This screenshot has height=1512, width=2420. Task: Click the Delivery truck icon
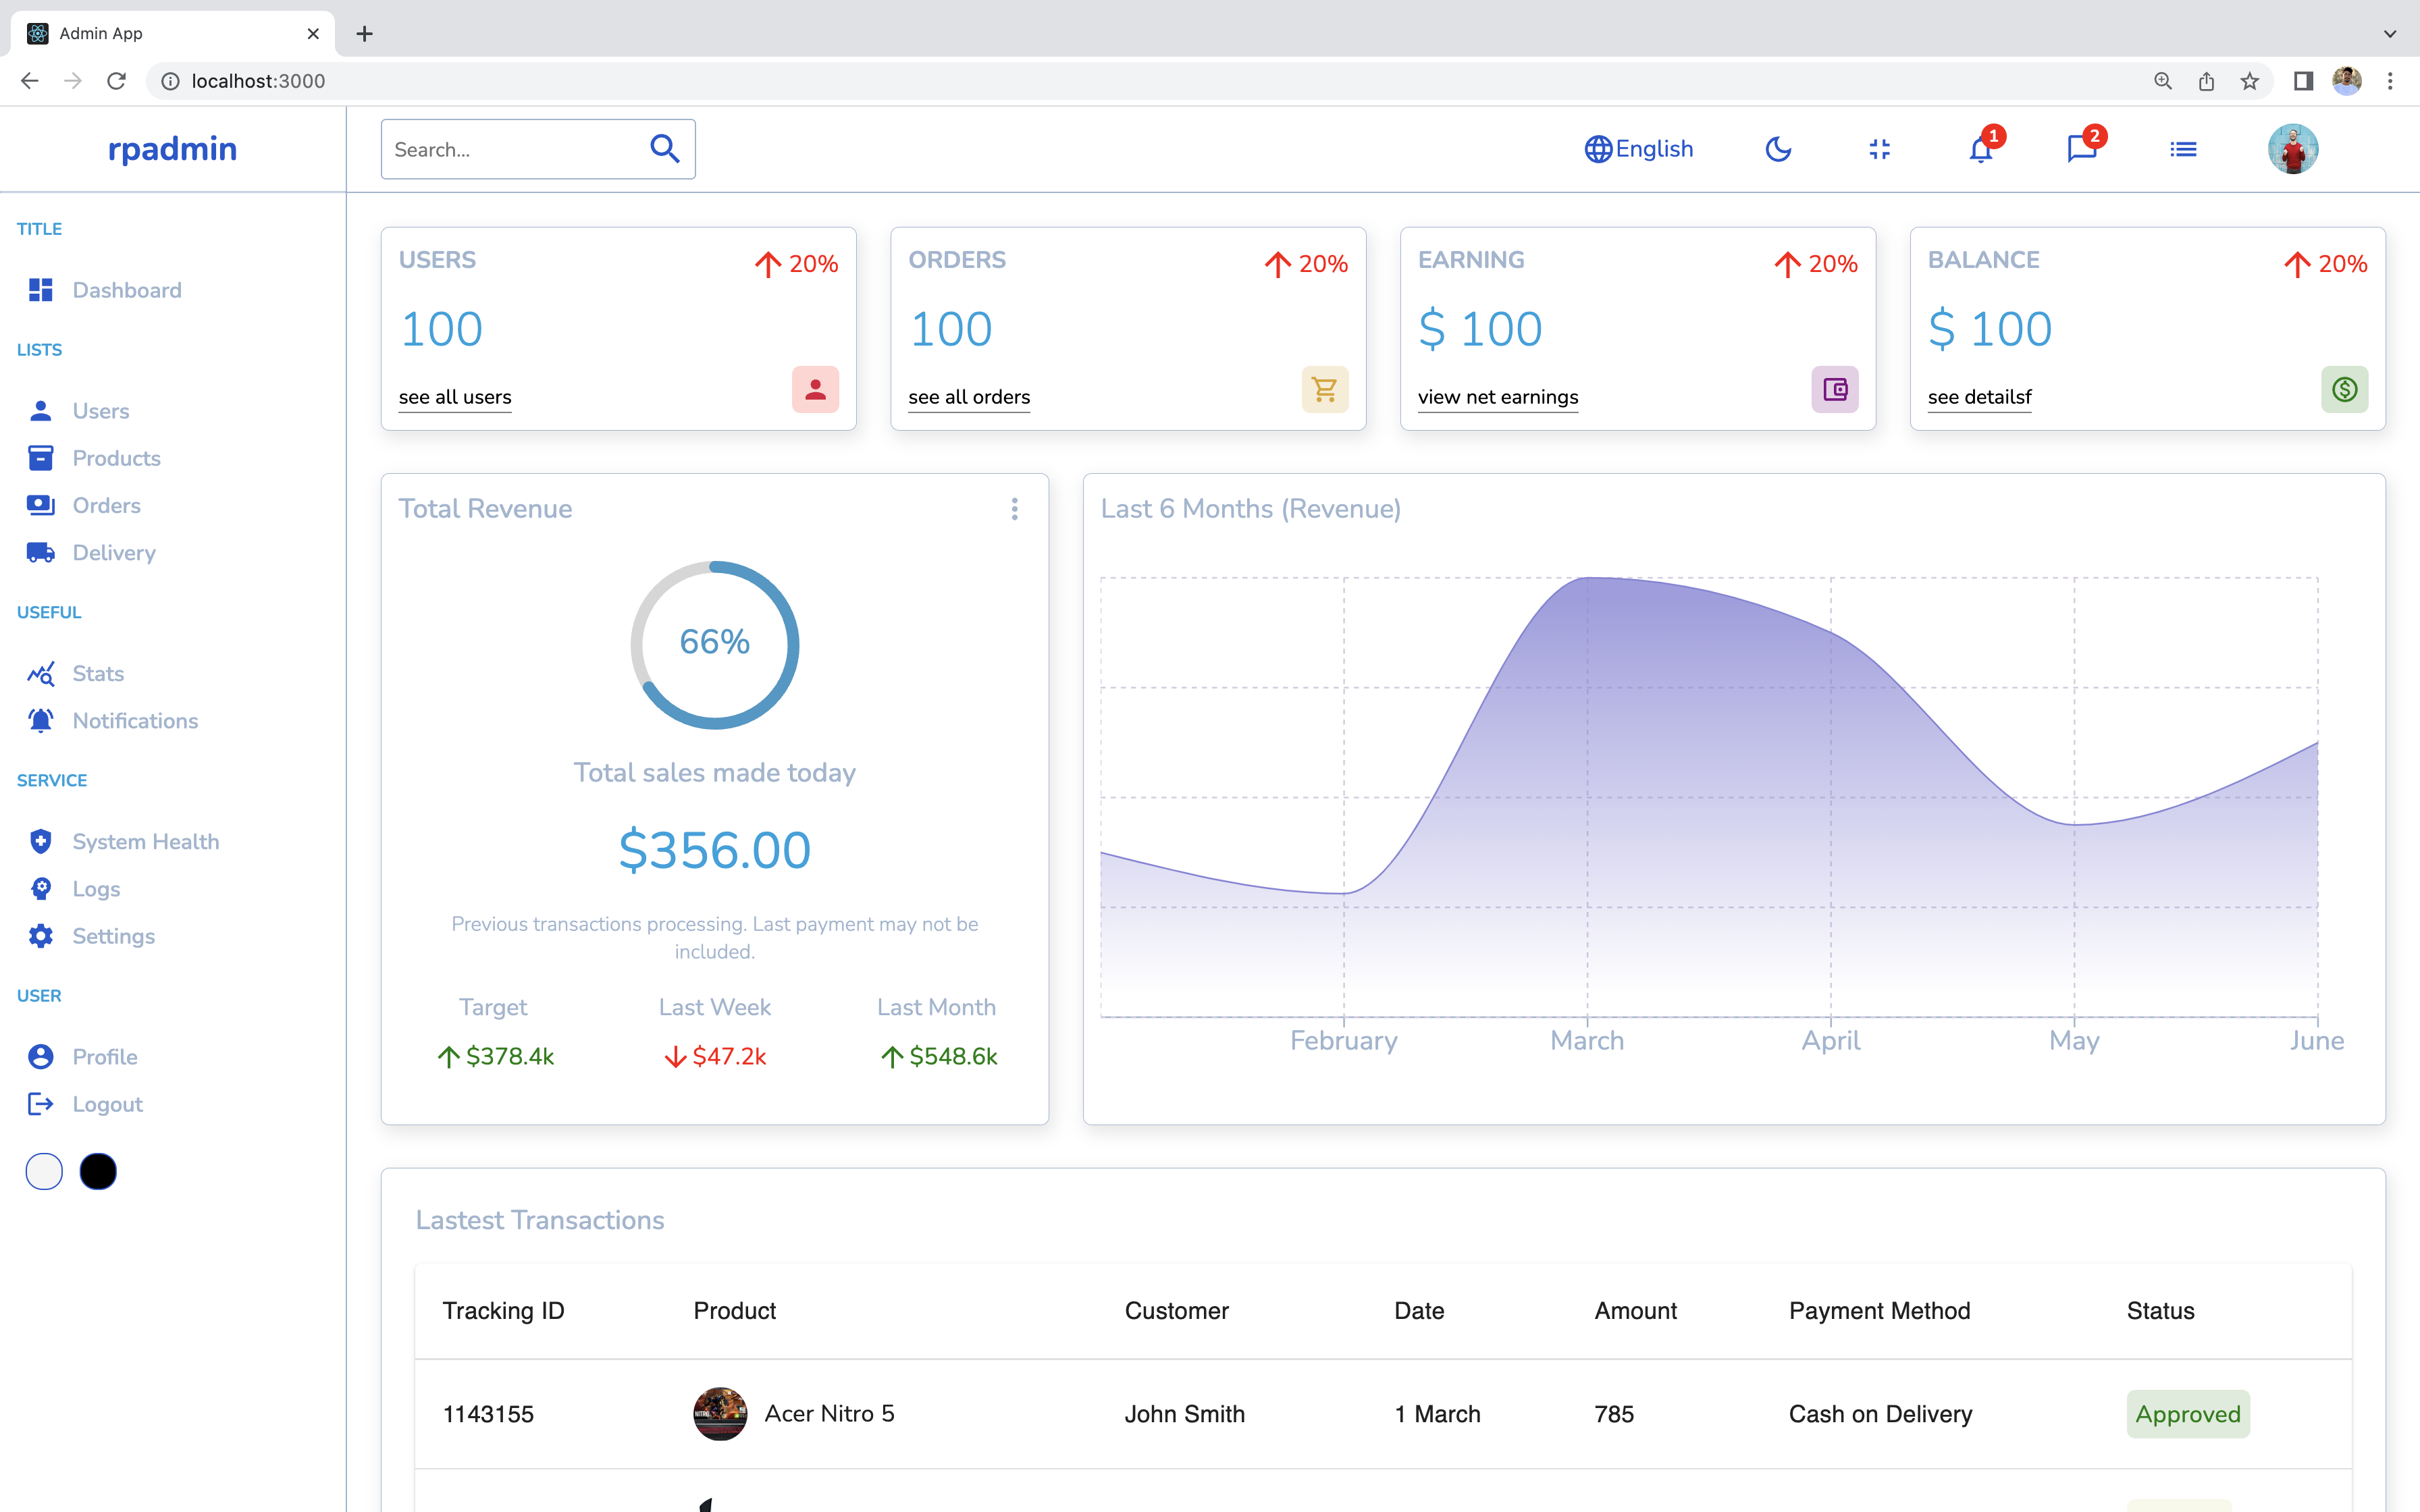[x=40, y=552]
